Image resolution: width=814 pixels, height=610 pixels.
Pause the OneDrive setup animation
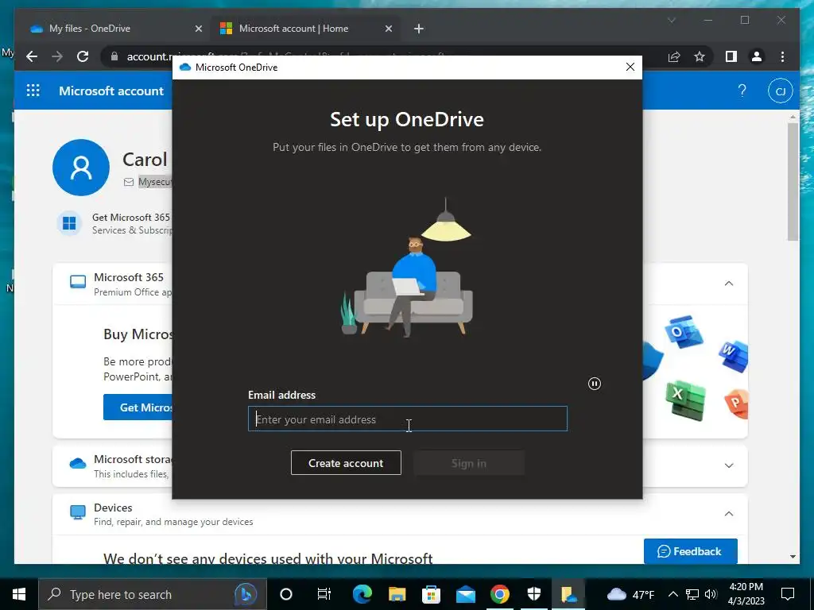(595, 384)
